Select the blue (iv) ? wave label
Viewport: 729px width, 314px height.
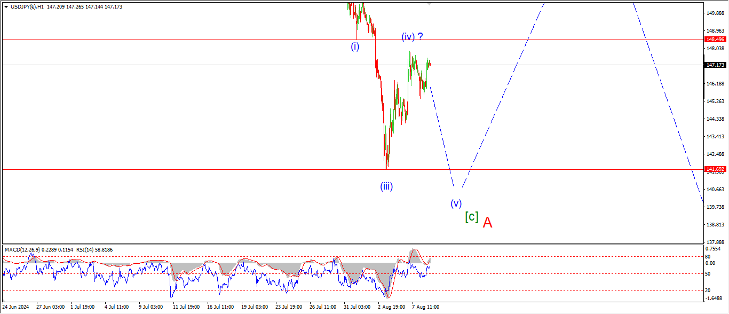[413, 36]
